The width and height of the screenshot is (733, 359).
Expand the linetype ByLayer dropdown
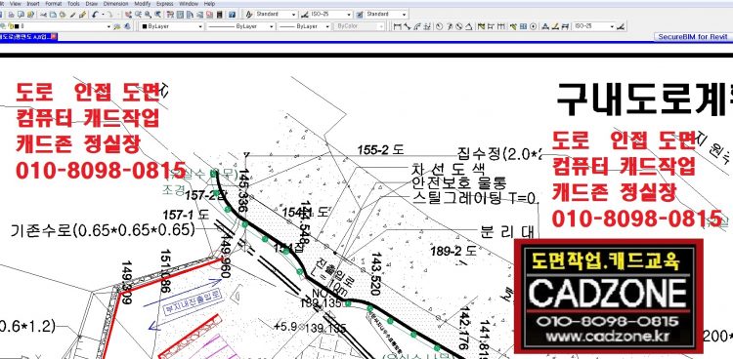(x=272, y=26)
